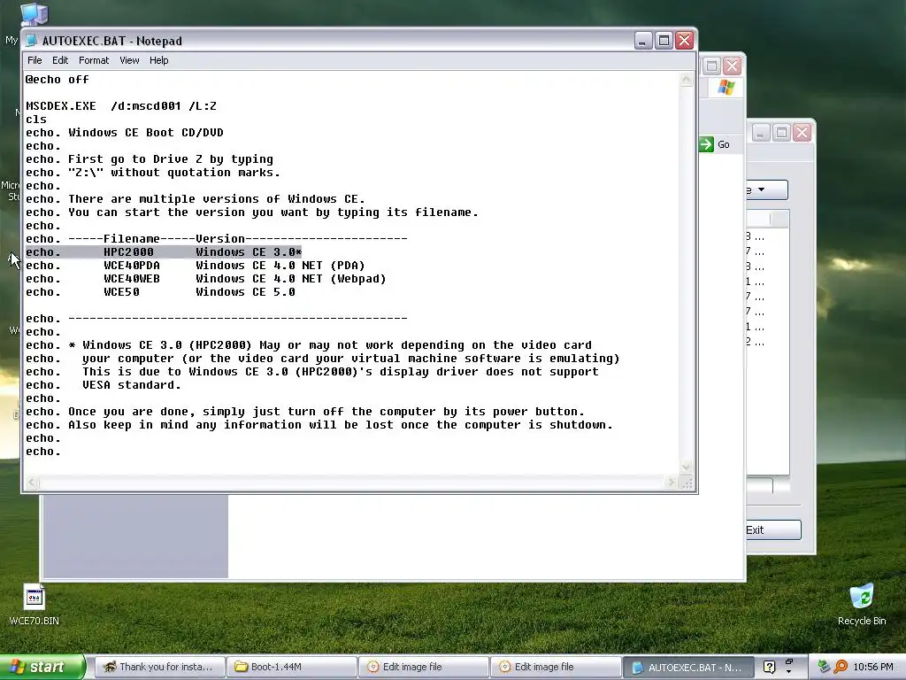Click the Filename/Version header line
The width and height of the screenshot is (906, 680).
tap(217, 239)
